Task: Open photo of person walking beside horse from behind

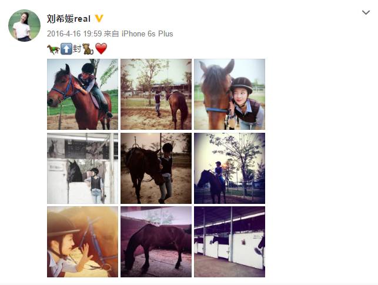Action: pos(156,94)
